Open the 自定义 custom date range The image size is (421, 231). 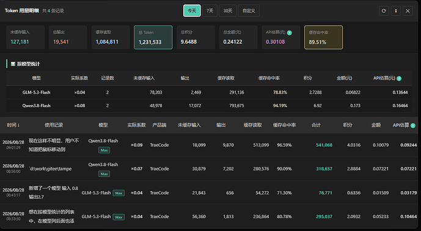(249, 11)
